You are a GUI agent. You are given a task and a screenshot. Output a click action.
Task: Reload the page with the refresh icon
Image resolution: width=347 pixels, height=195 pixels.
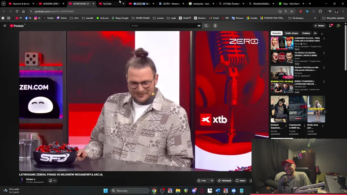point(17,11)
